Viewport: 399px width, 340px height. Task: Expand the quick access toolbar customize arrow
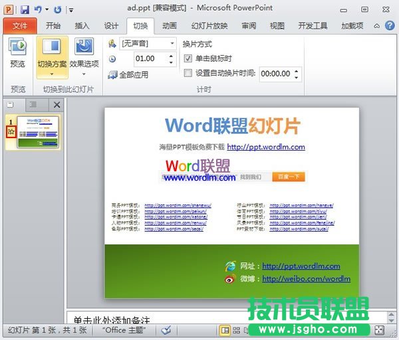(x=70, y=11)
